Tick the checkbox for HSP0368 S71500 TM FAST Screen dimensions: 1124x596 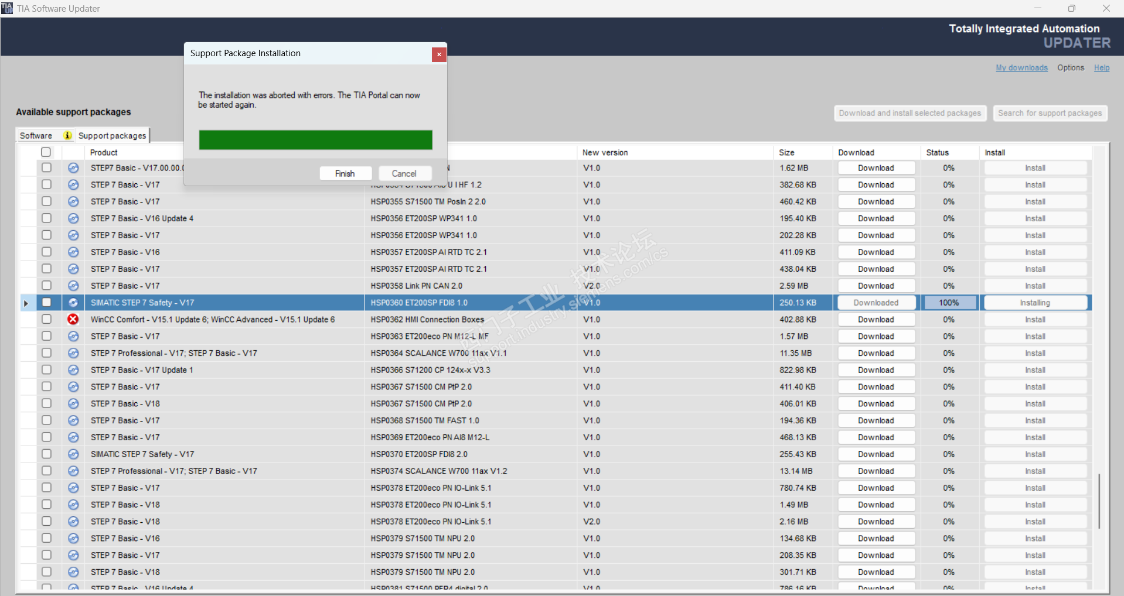46,420
